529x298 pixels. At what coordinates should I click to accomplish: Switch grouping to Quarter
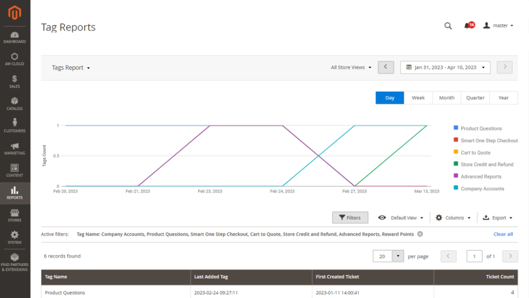coord(475,98)
